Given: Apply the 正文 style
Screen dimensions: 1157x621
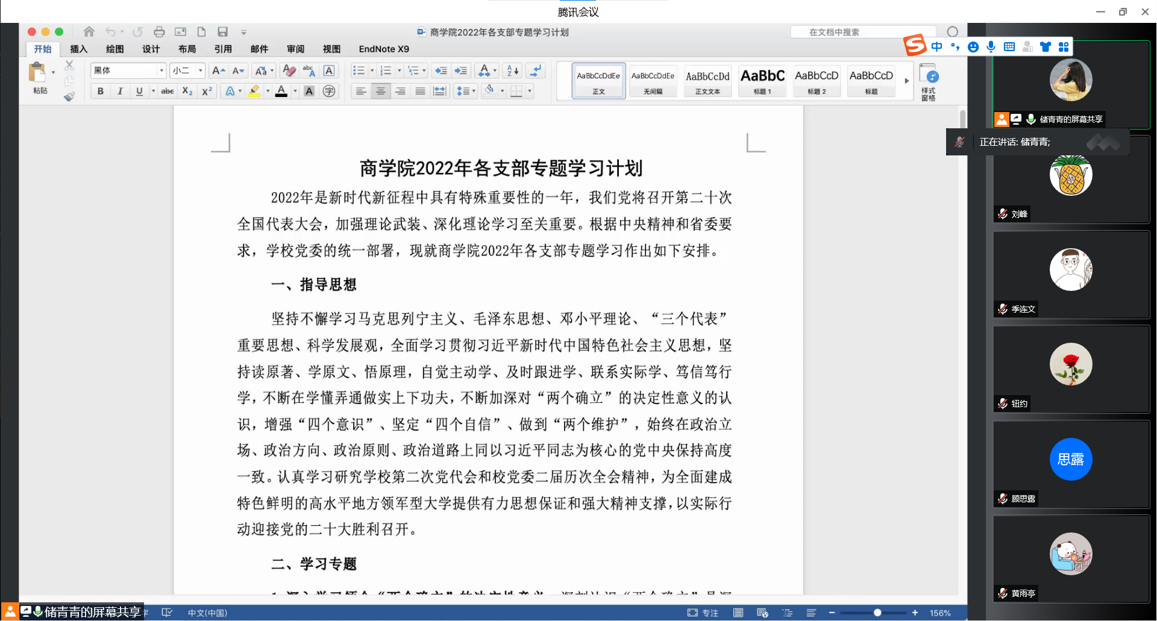Looking at the screenshot, I should pyautogui.click(x=598, y=81).
